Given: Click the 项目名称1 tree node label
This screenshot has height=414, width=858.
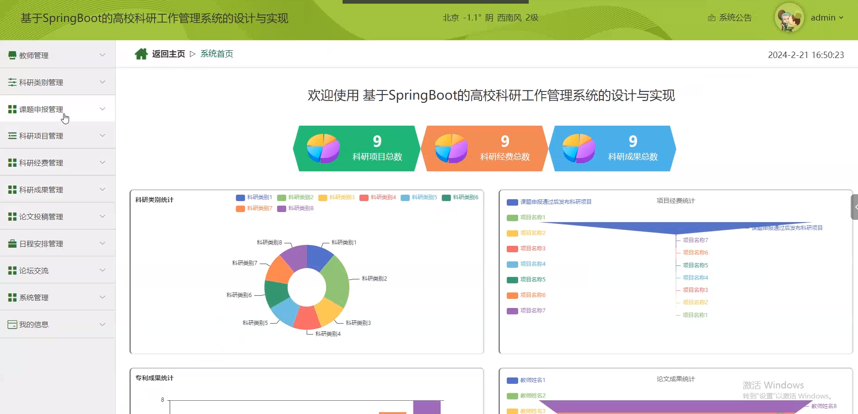Looking at the screenshot, I should click(x=695, y=315).
